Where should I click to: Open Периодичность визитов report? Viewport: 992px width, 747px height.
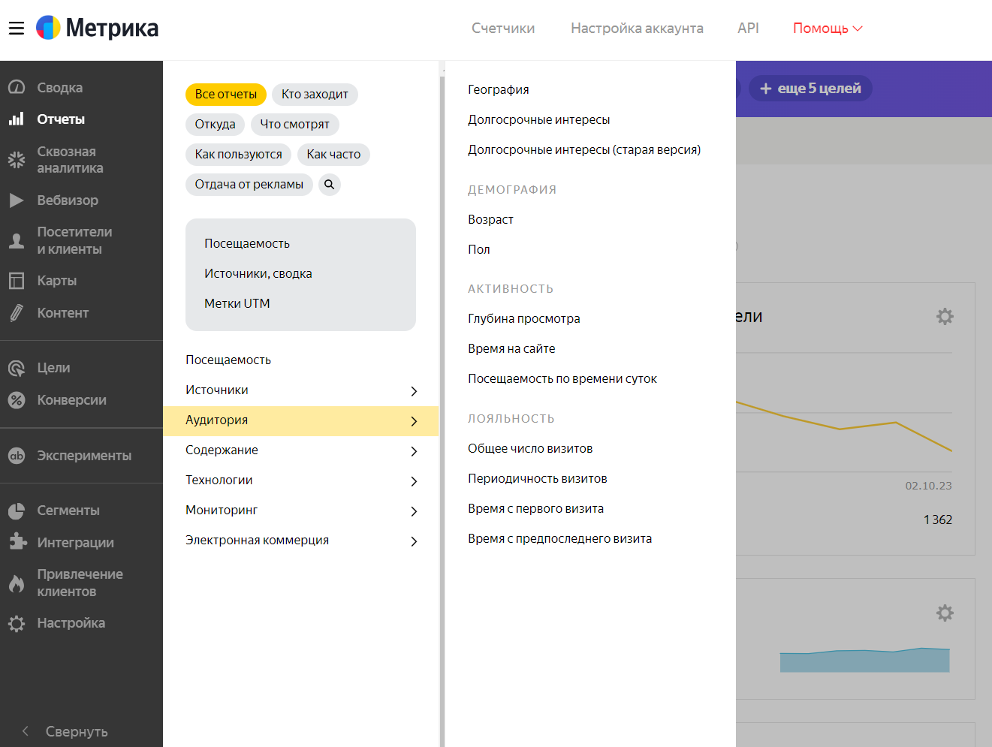pyautogui.click(x=538, y=478)
